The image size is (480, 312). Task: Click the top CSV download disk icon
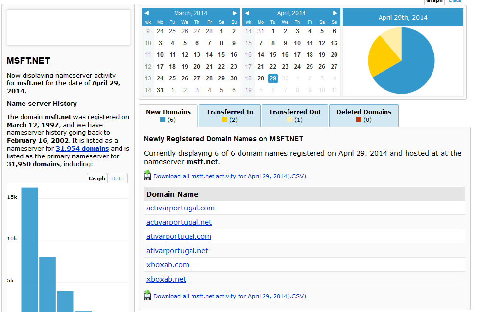147,175
